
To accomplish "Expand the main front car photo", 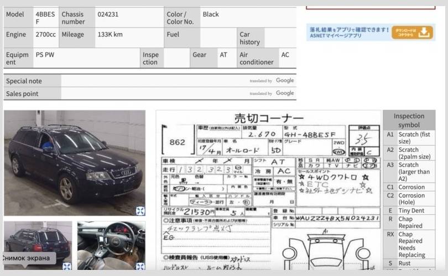I will tap(140, 210).
